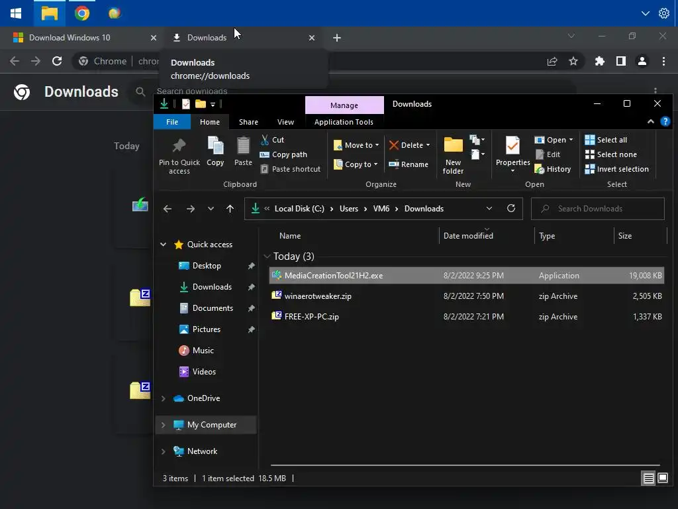Switch to the View ribbon tab
The image size is (678, 509).
pyautogui.click(x=285, y=122)
